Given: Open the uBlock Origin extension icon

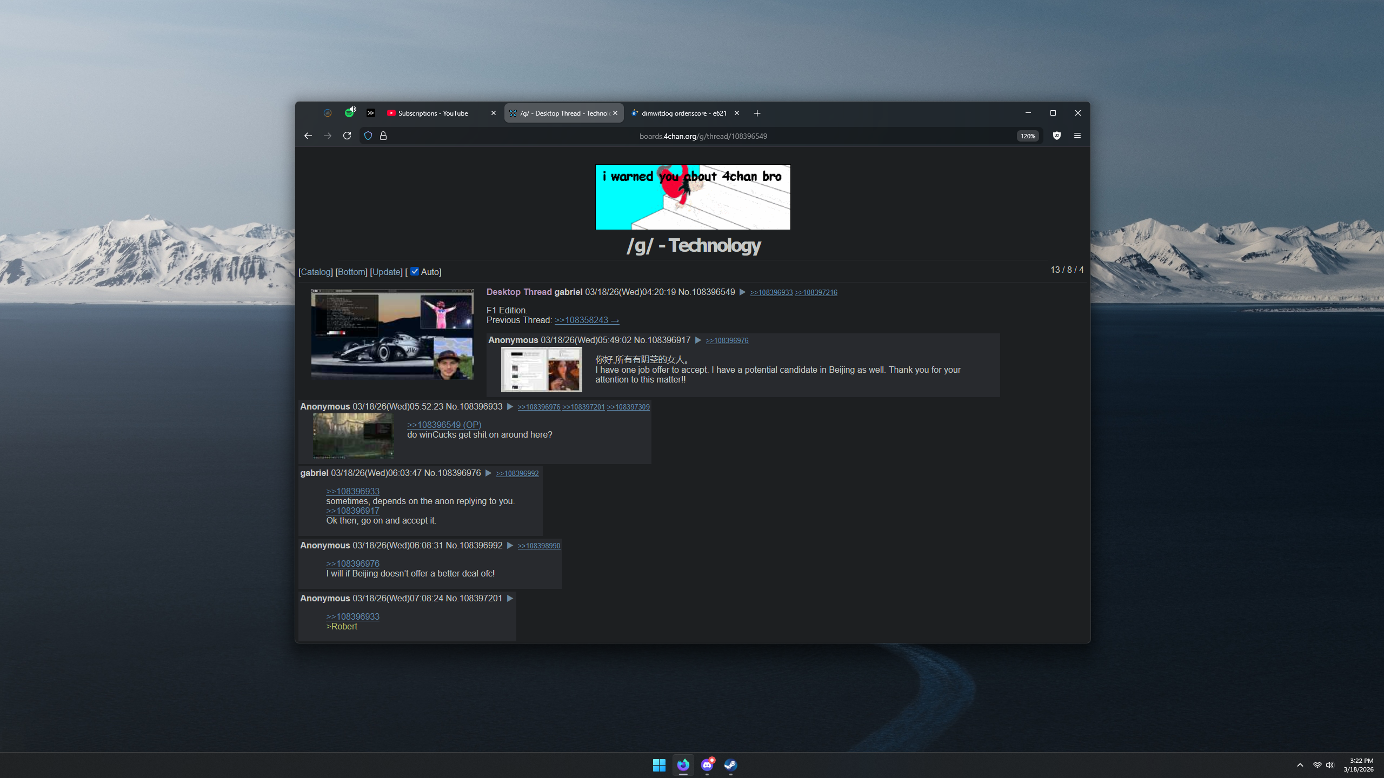Looking at the screenshot, I should click(1056, 136).
